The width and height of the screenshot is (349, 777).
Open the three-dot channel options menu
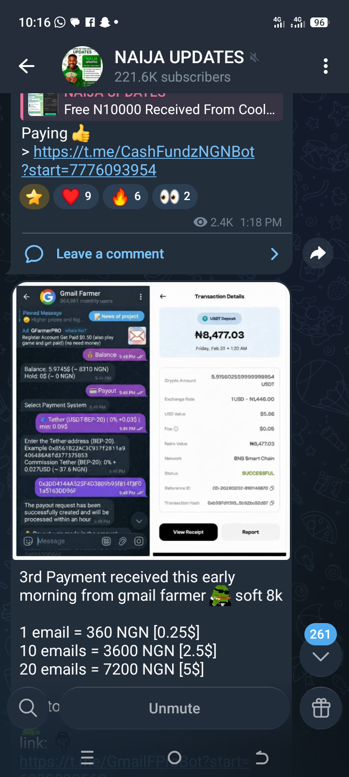pyautogui.click(x=326, y=66)
